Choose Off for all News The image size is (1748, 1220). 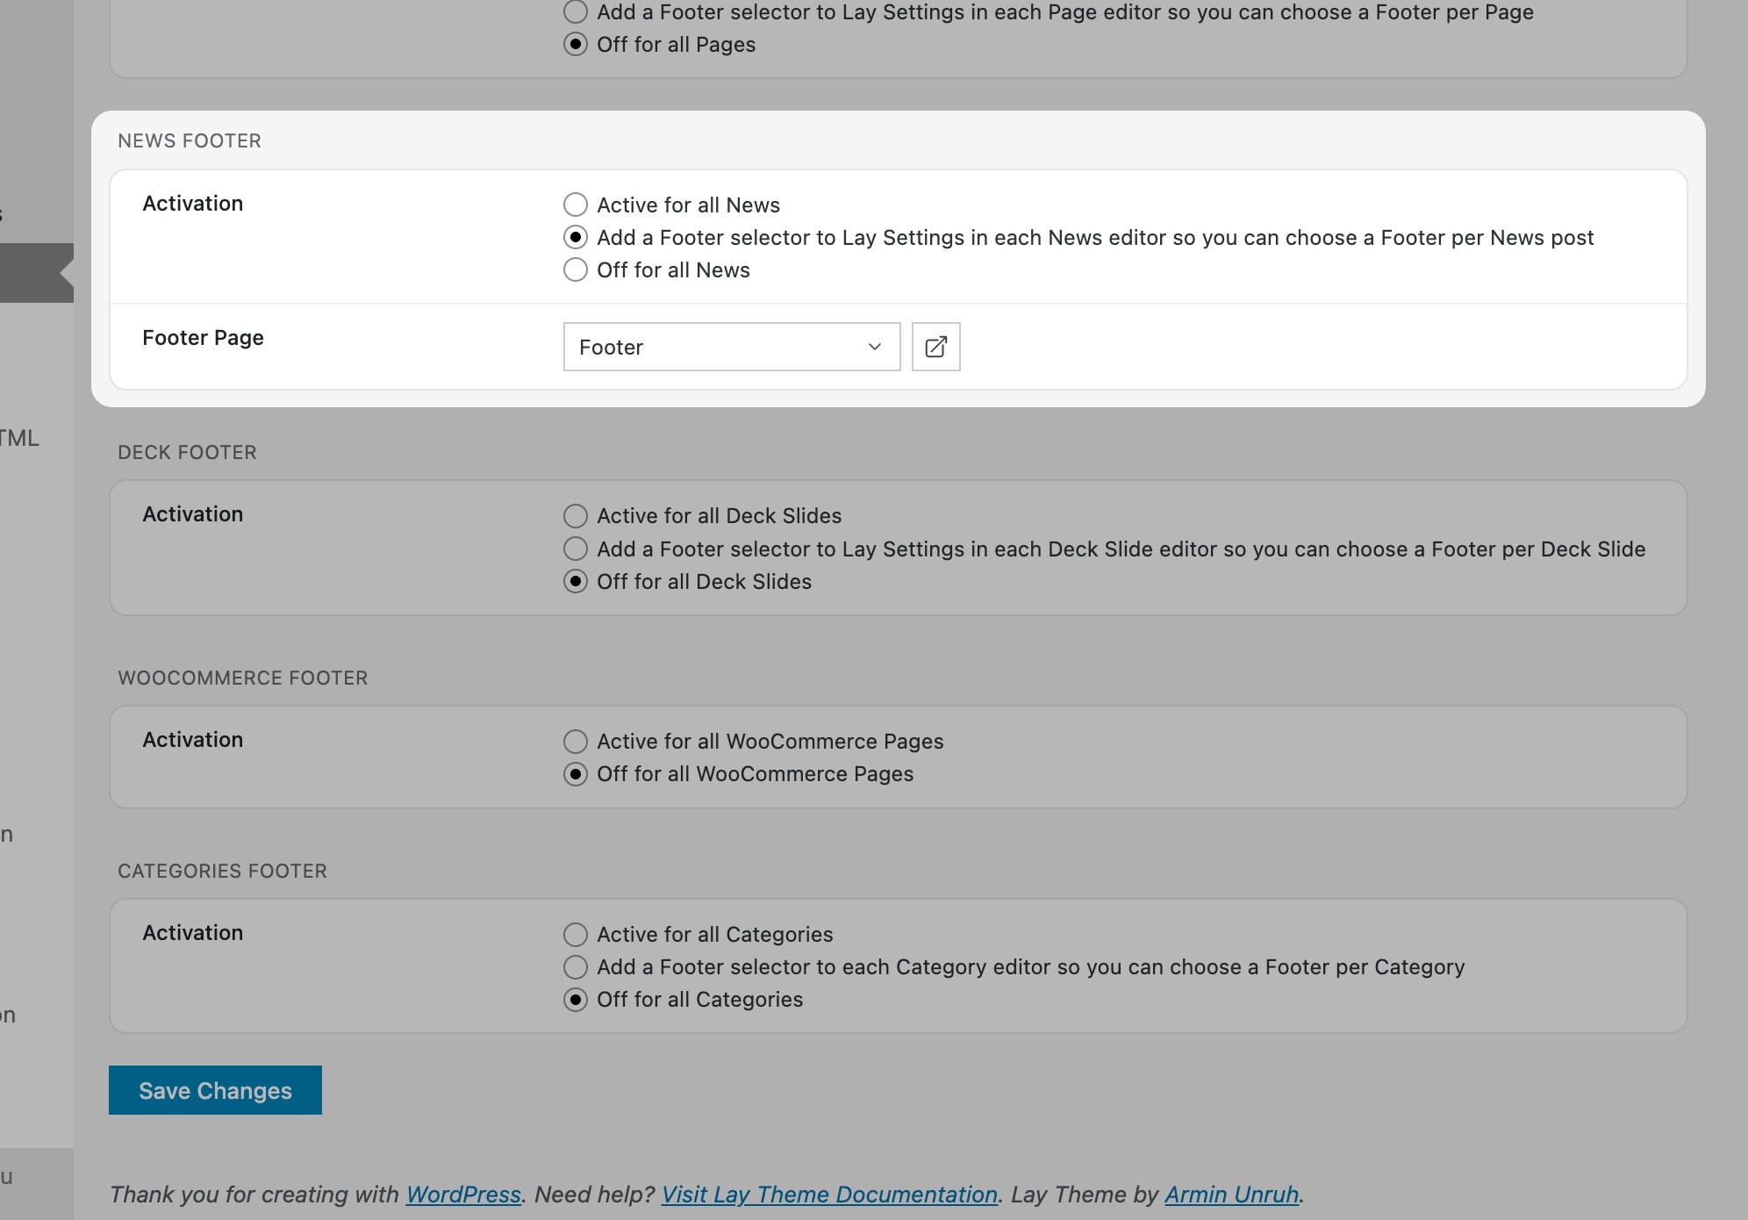click(576, 269)
